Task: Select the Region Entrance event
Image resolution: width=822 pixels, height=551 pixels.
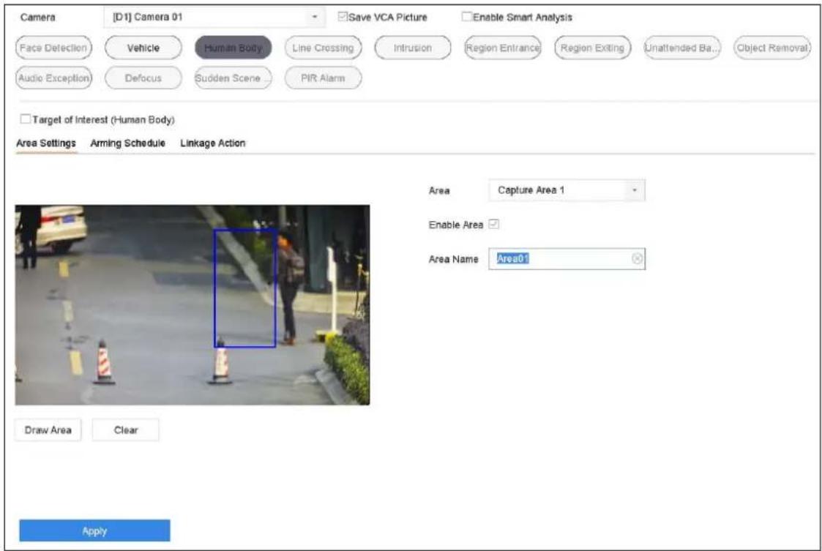Action: click(x=502, y=48)
